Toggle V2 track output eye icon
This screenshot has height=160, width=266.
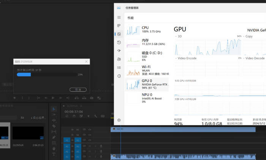click(x=90, y=135)
